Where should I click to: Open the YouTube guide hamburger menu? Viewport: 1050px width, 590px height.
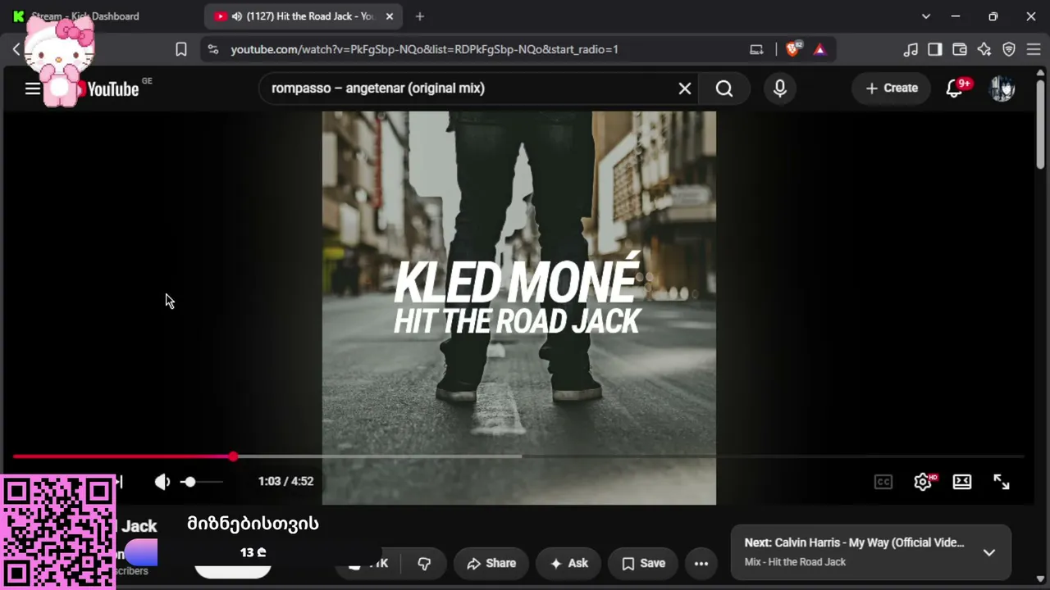pyautogui.click(x=33, y=88)
